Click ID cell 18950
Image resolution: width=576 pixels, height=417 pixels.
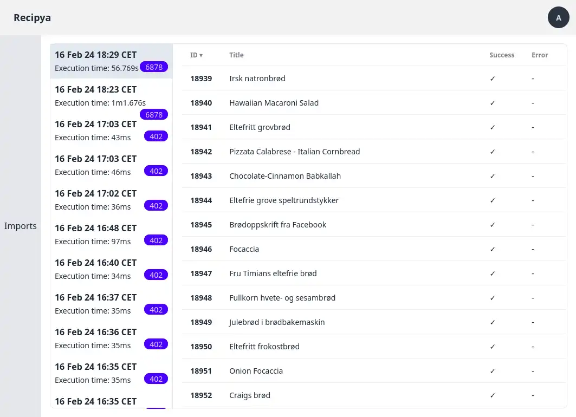201,347
